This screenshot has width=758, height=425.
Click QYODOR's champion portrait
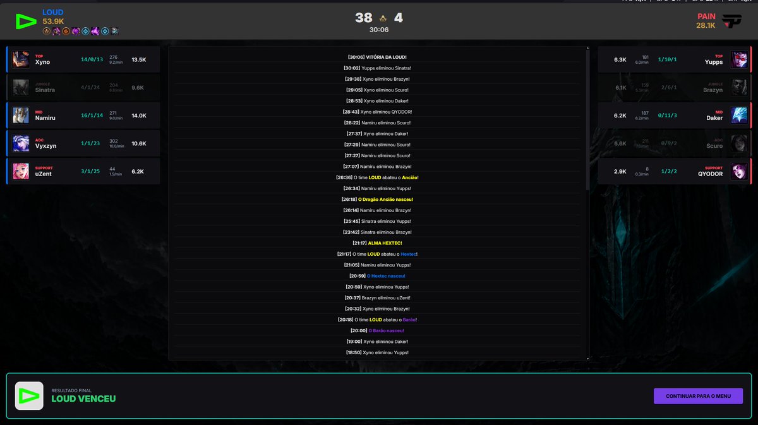click(738, 171)
